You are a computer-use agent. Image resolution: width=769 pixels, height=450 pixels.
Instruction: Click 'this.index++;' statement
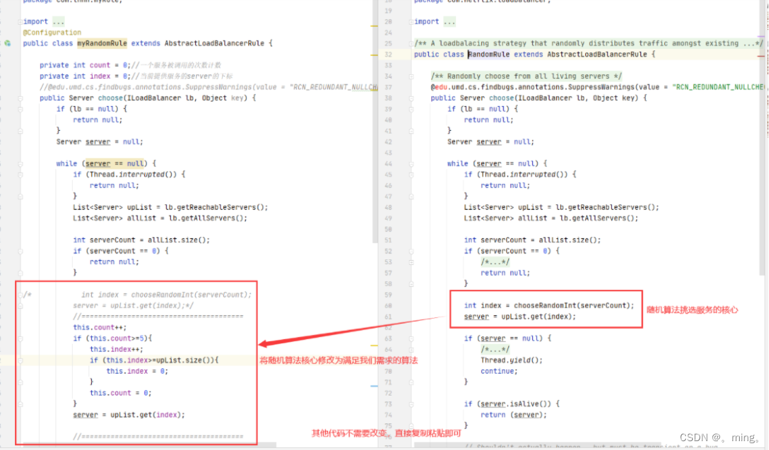coord(116,349)
